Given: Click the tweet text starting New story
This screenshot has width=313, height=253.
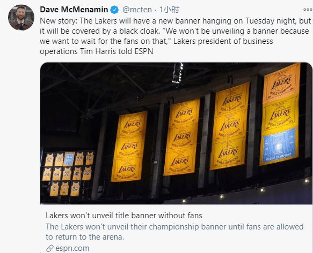Looking at the screenshot, I should (x=175, y=36).
